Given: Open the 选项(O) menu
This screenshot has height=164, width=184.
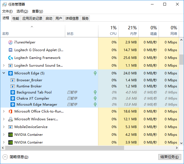Looking at the screenshot, I should tap(22, 11).
